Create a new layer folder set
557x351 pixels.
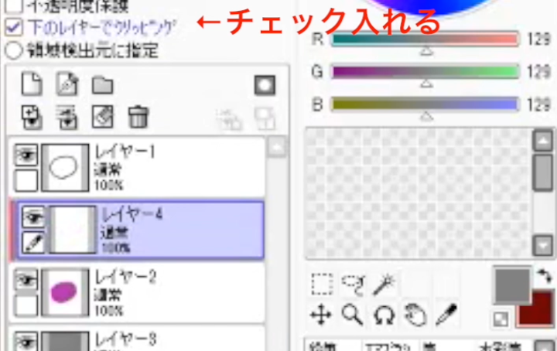click(103, 85)
